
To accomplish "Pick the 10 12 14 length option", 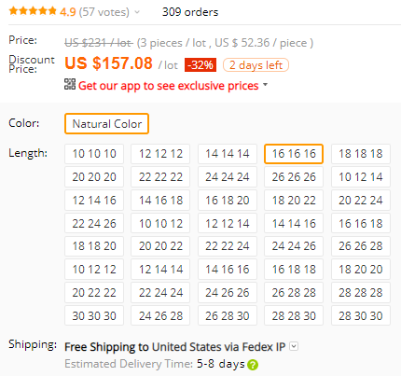I will (361, 177).
